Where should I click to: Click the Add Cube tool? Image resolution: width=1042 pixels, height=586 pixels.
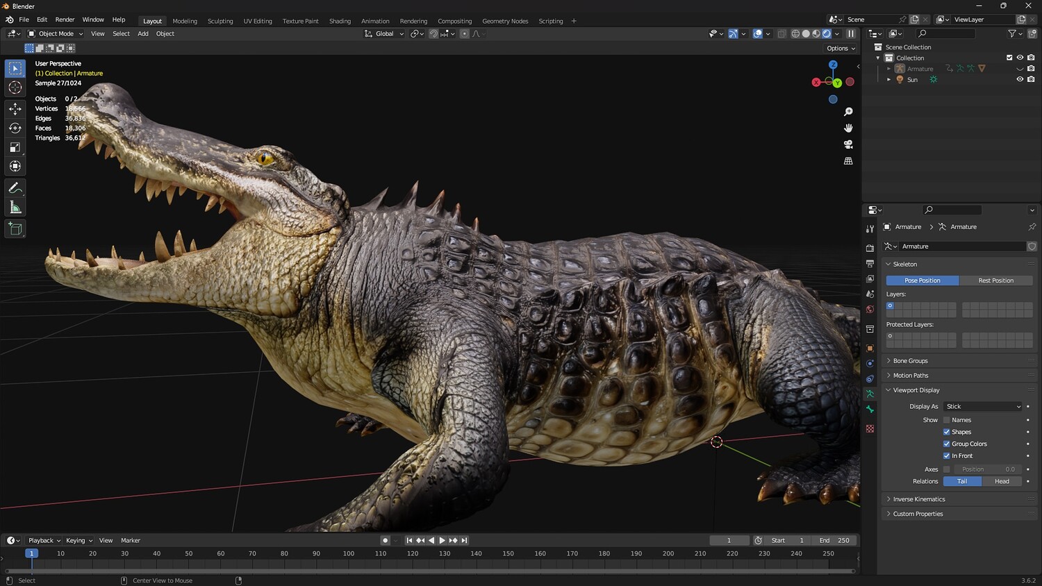click(x=15, y=228)
